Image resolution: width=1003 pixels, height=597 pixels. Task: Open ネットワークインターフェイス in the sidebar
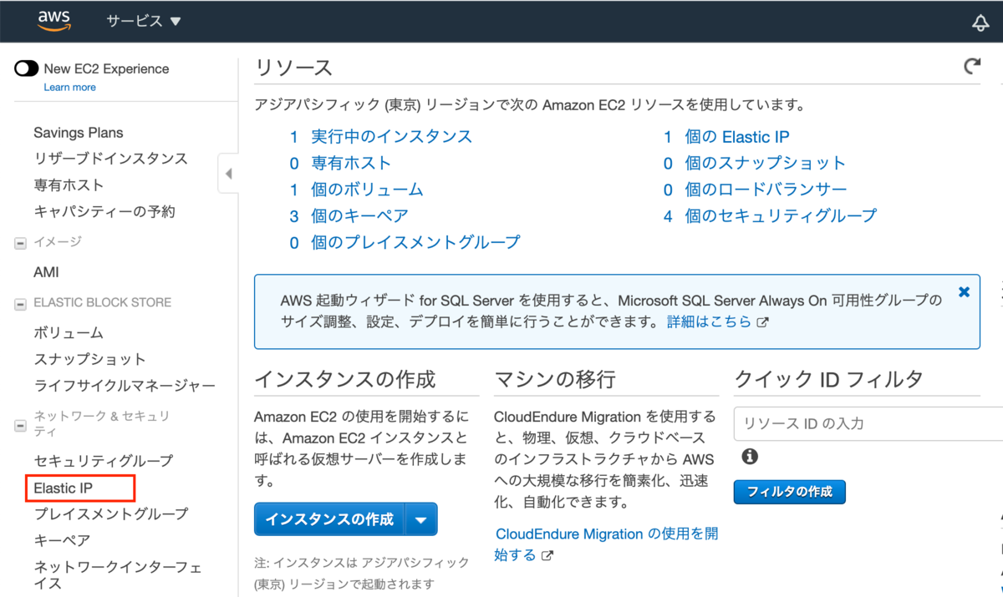(117, 575)
